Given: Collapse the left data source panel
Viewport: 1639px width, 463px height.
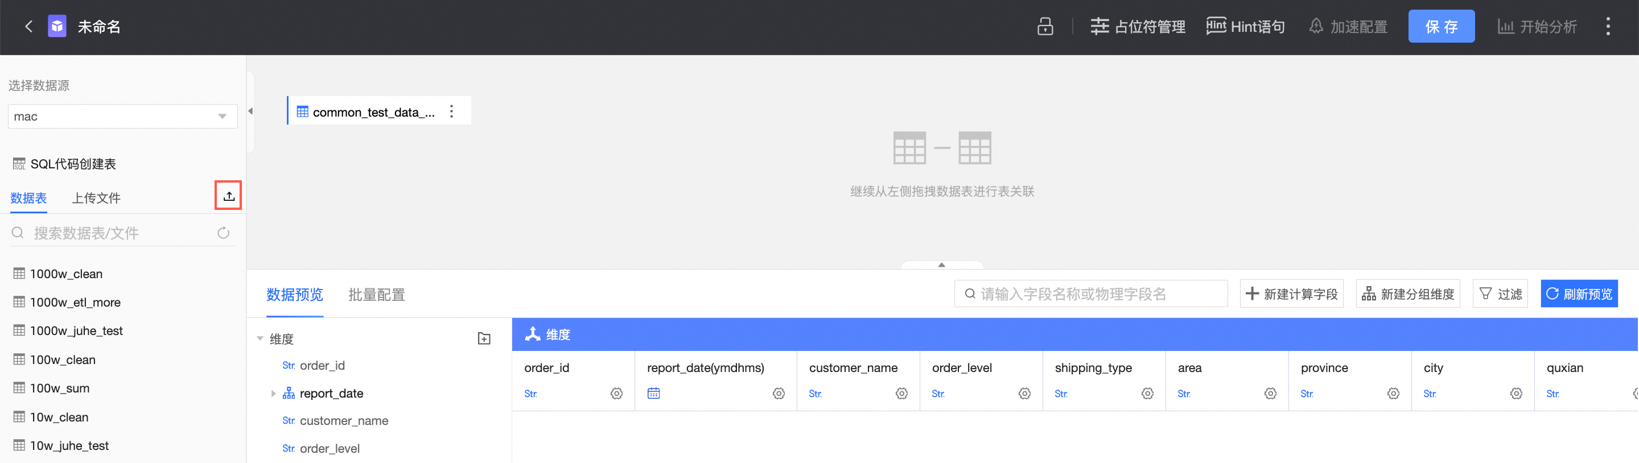Looking at the screenshot, I should click(x=250, y=111).
